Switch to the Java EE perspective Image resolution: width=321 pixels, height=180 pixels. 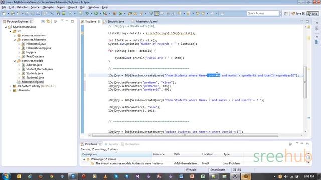tap(298, 13)
